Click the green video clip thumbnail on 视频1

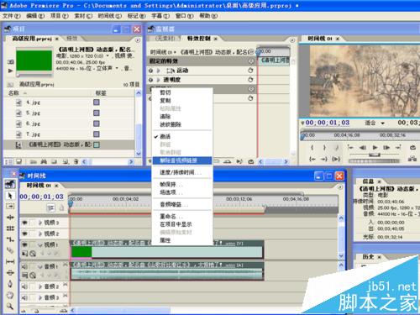click(81, 252)
